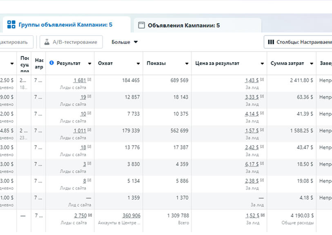The height and width of the screenshot is (235, 332).
Task: Select the 3,33 $ cost per lead value
Action: 252,97
